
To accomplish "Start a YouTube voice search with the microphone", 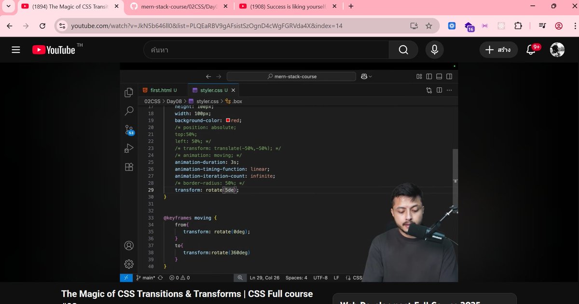I will (x=434, y=49).
